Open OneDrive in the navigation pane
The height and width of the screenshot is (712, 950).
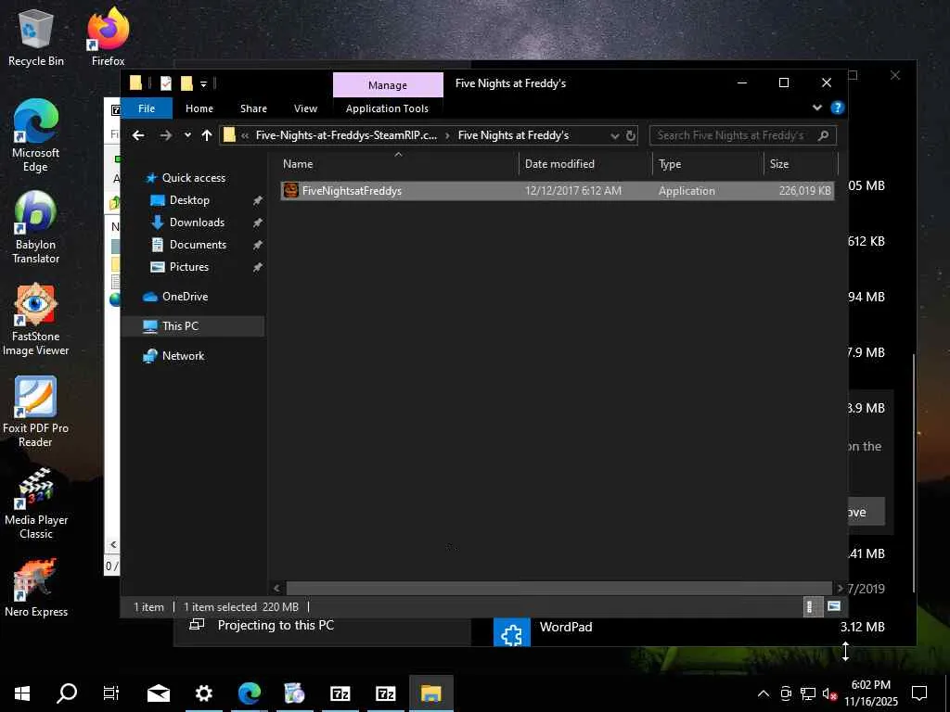point(185,296)
